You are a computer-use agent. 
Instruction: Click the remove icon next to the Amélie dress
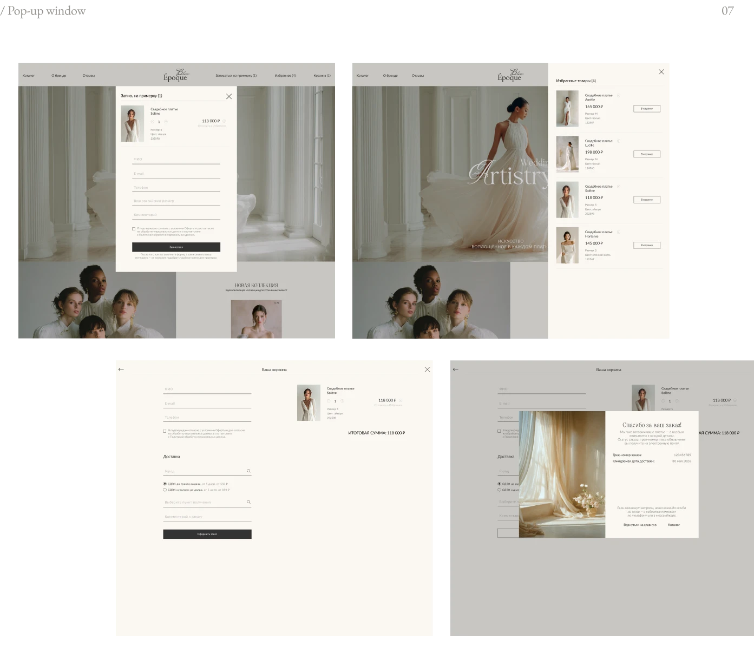(619, 95)
